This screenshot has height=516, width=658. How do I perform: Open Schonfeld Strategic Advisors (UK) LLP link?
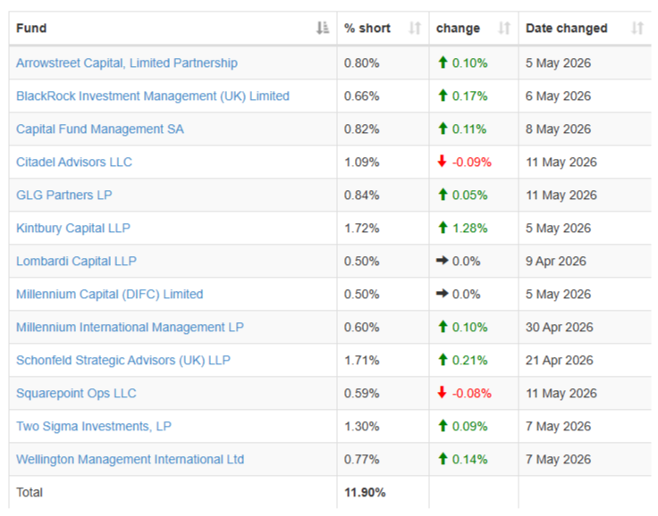click(123, 361)
